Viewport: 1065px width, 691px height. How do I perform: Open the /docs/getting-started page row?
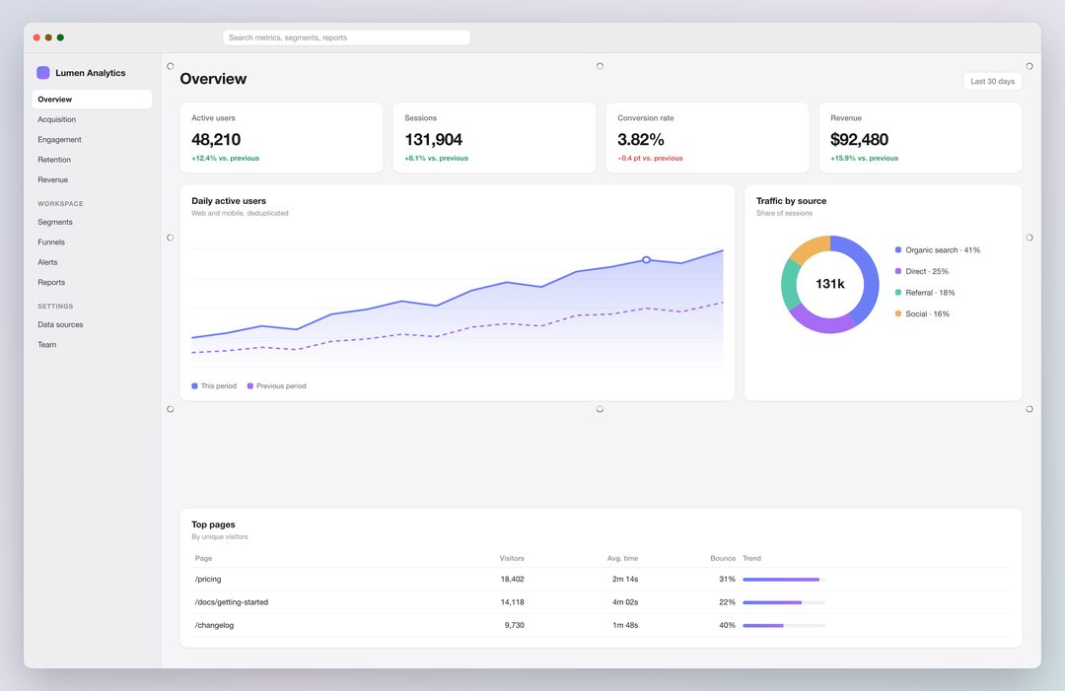[601, 602]
